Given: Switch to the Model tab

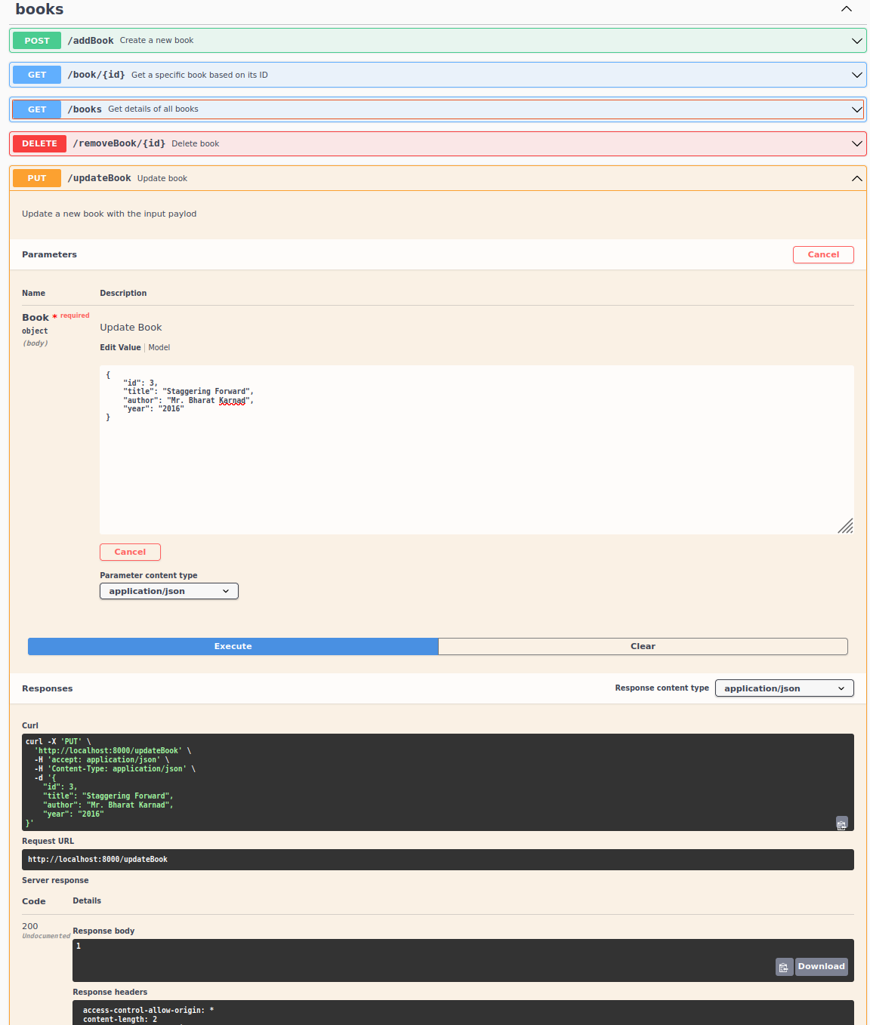Looking at the screenshot, I should tap(159, 347).
